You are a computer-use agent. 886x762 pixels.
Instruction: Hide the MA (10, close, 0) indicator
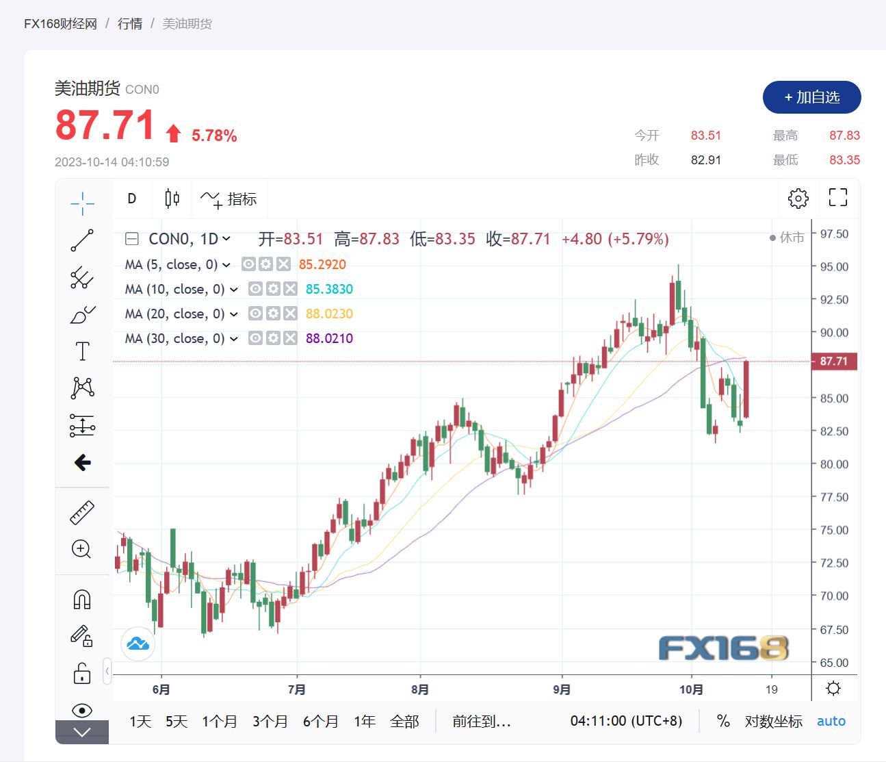pyautogui.click(x=255, y=289)
